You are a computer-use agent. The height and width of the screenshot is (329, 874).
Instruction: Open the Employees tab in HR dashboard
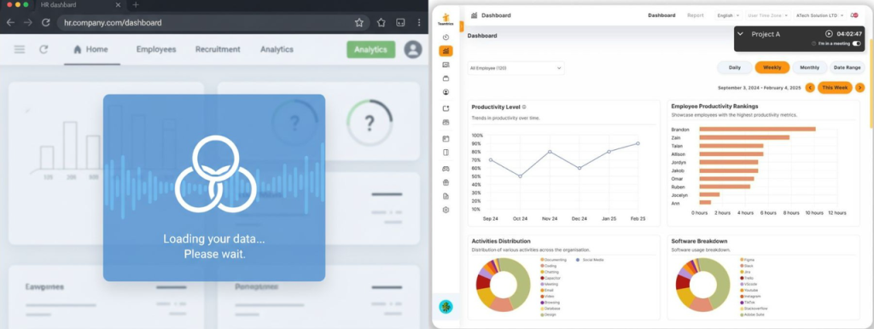click(156, 49)
